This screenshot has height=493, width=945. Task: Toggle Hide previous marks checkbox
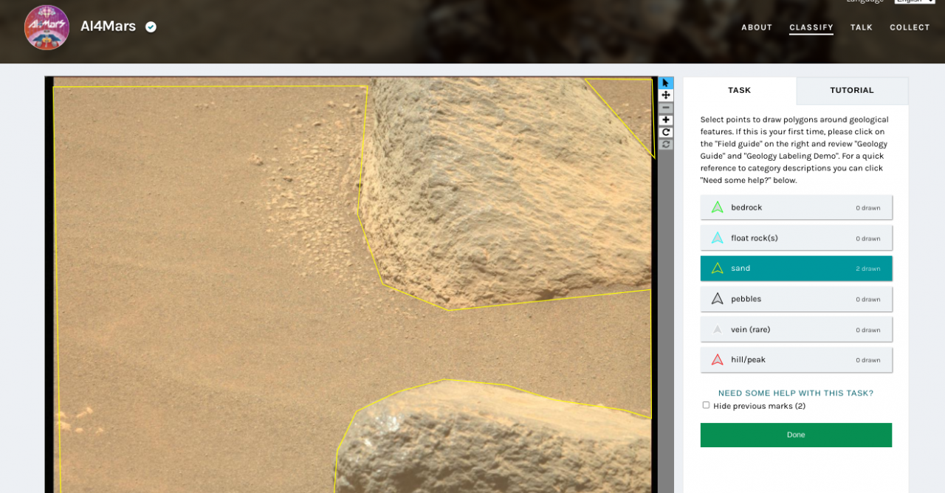coord(706,405)
